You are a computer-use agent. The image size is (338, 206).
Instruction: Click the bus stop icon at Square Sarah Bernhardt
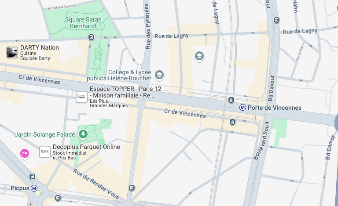(91, 37)
